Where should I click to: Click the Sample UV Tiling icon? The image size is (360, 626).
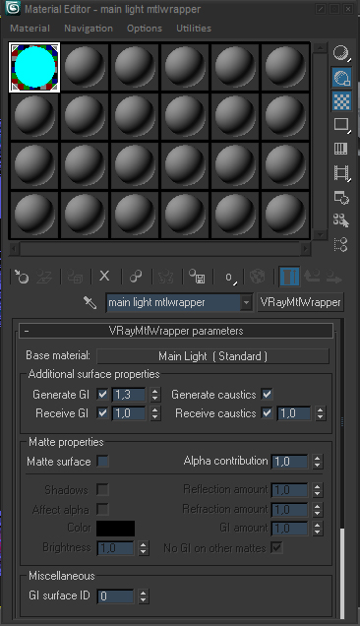[341, 125]
